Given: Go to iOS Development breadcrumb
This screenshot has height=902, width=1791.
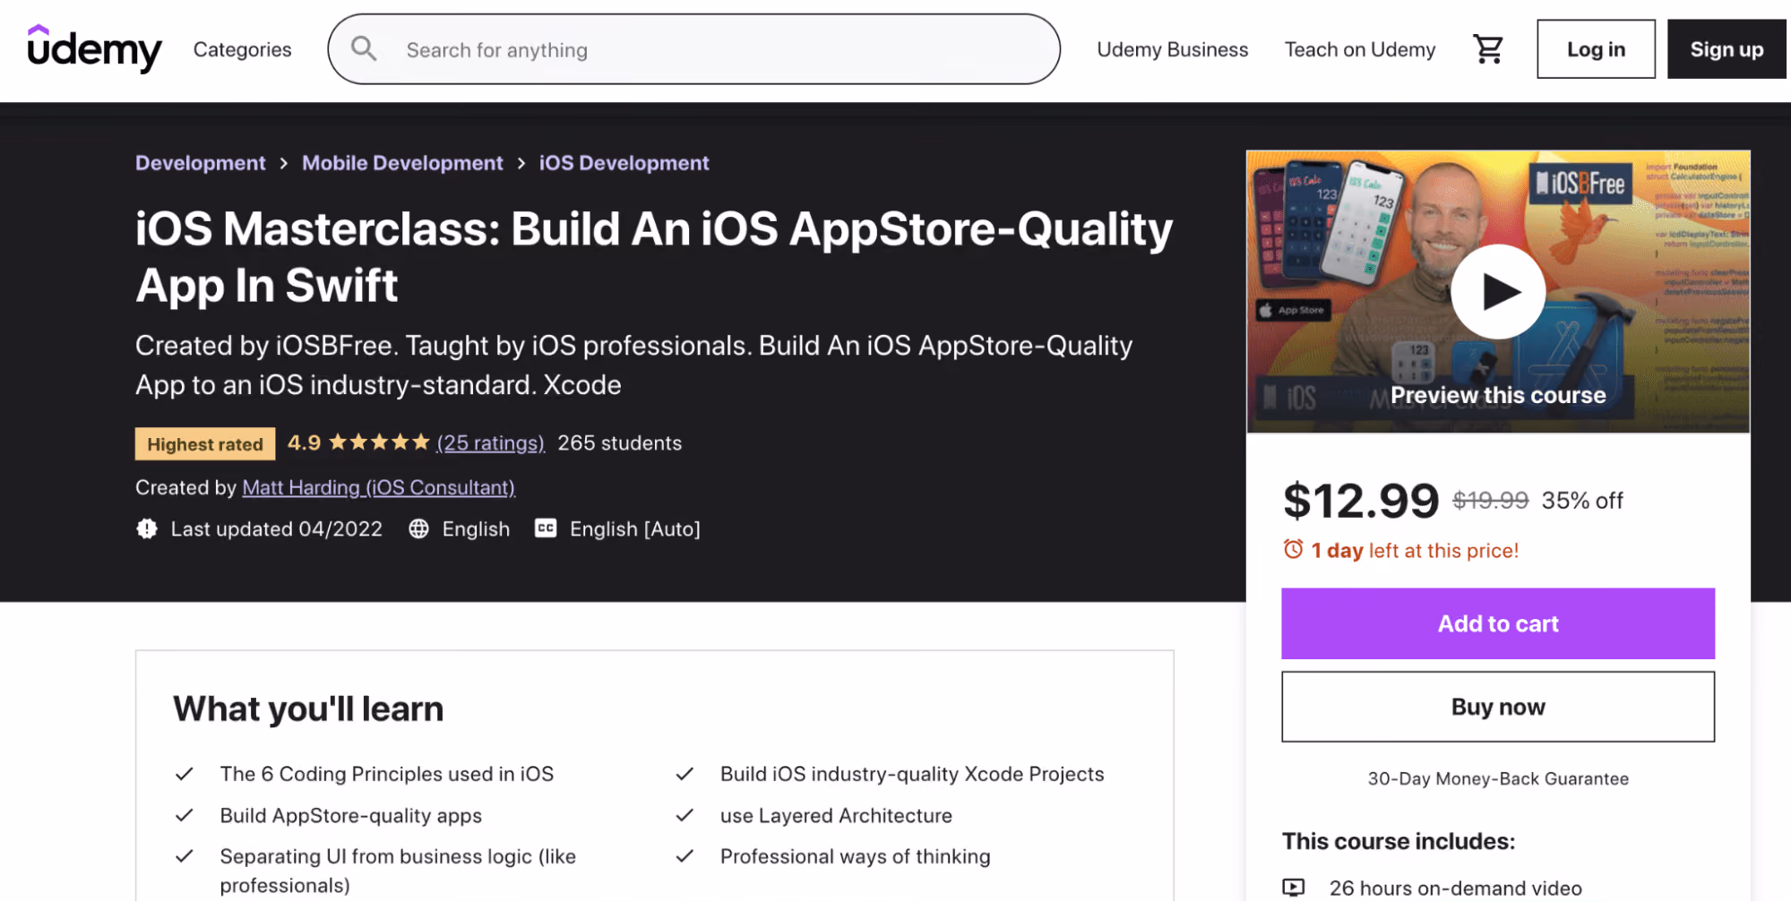Looking at the screenshot, I should pyautogui.click(x=624, y=163).
